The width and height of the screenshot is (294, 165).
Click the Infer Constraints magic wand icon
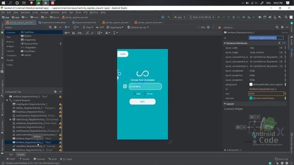(x=92, y=33)
